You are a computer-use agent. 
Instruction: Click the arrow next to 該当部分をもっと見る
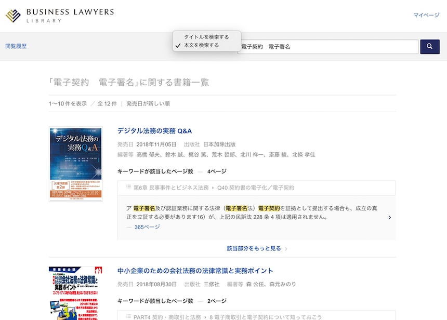[286, 249]
